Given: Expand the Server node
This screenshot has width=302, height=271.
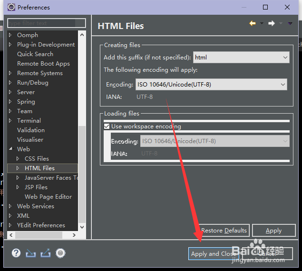Looking at the screenshot, I should 10,92.
